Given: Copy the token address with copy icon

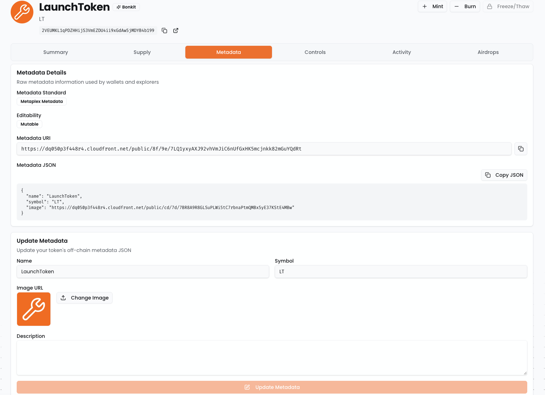Looking at the screenshot, I should coord(164,31).
